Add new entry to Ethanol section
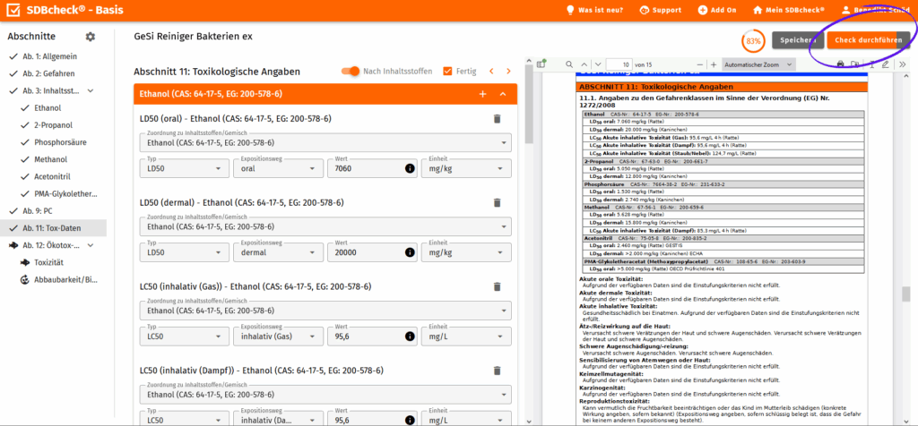The width and height of the screenshot is (918, 426). [482, 94]
